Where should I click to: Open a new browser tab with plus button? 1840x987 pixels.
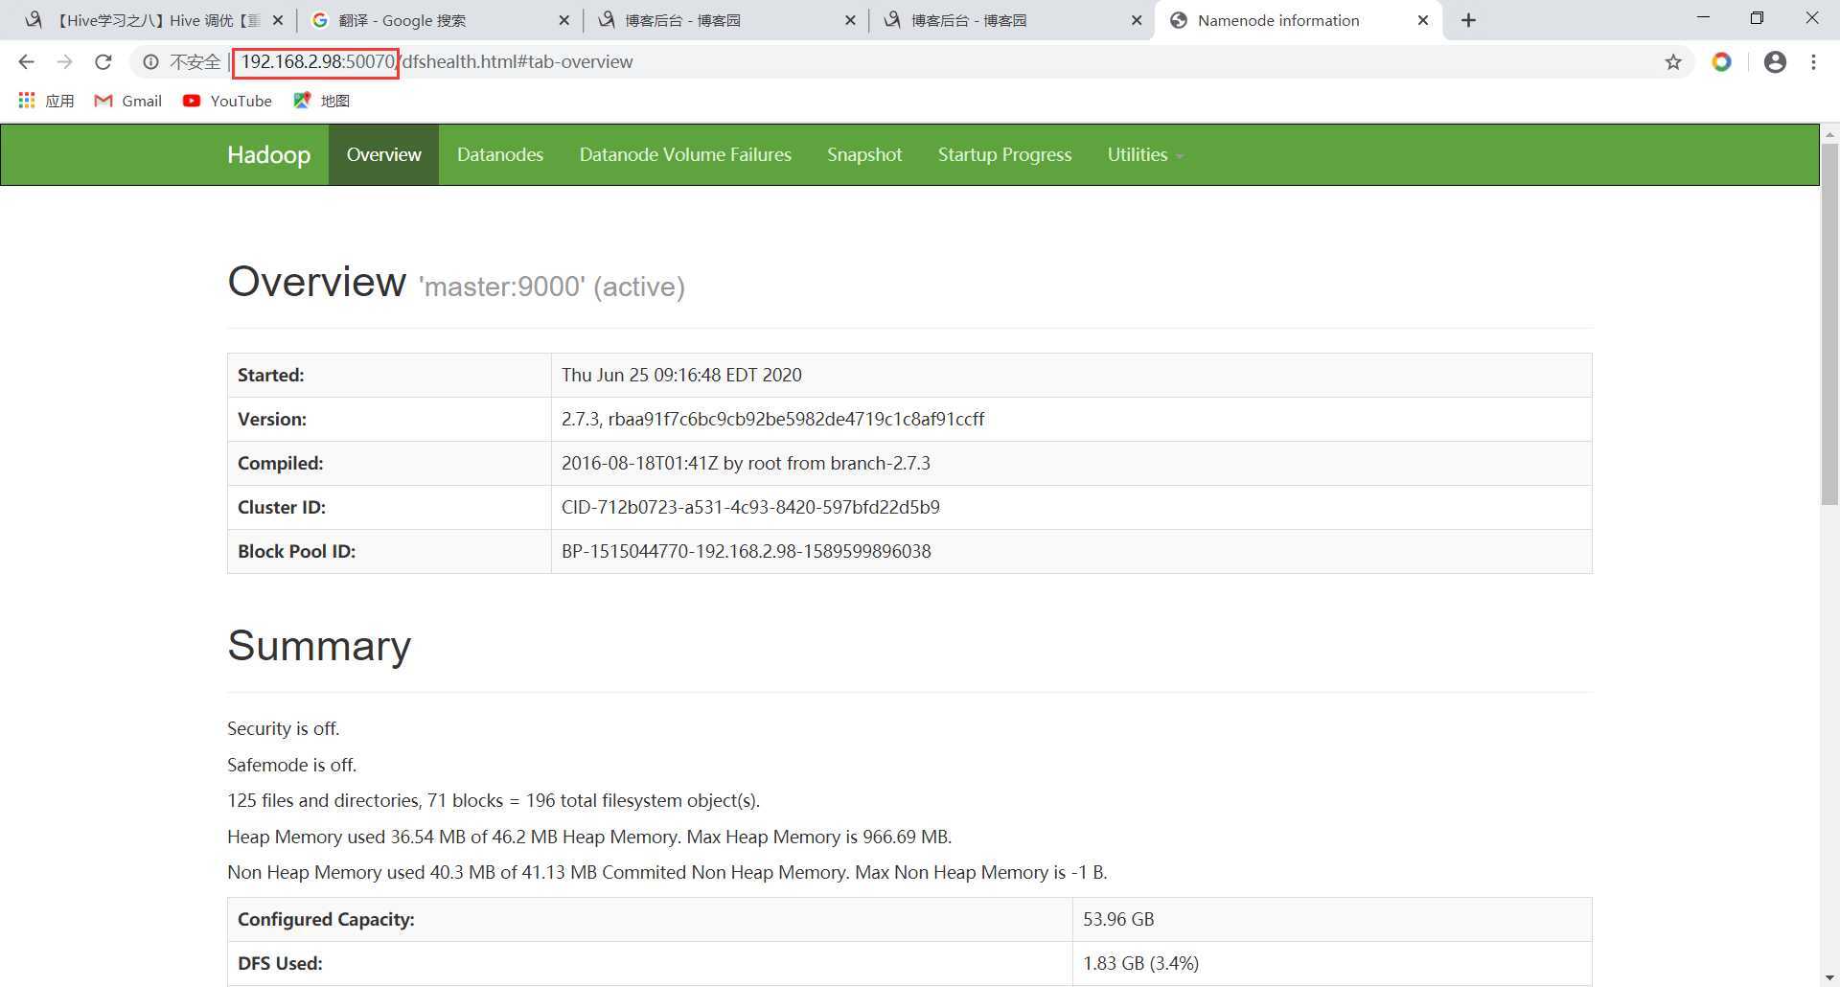(1468, 20)
